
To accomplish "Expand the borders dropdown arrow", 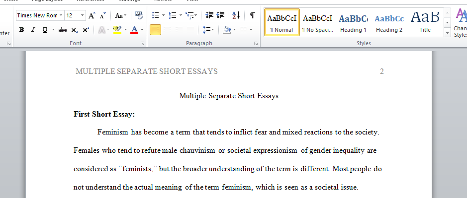I will click(251, 30).
